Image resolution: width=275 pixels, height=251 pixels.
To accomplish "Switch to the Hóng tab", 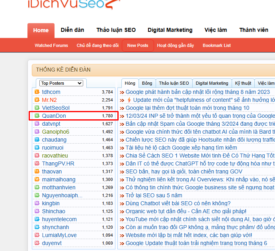I will [x=130, y=83].
